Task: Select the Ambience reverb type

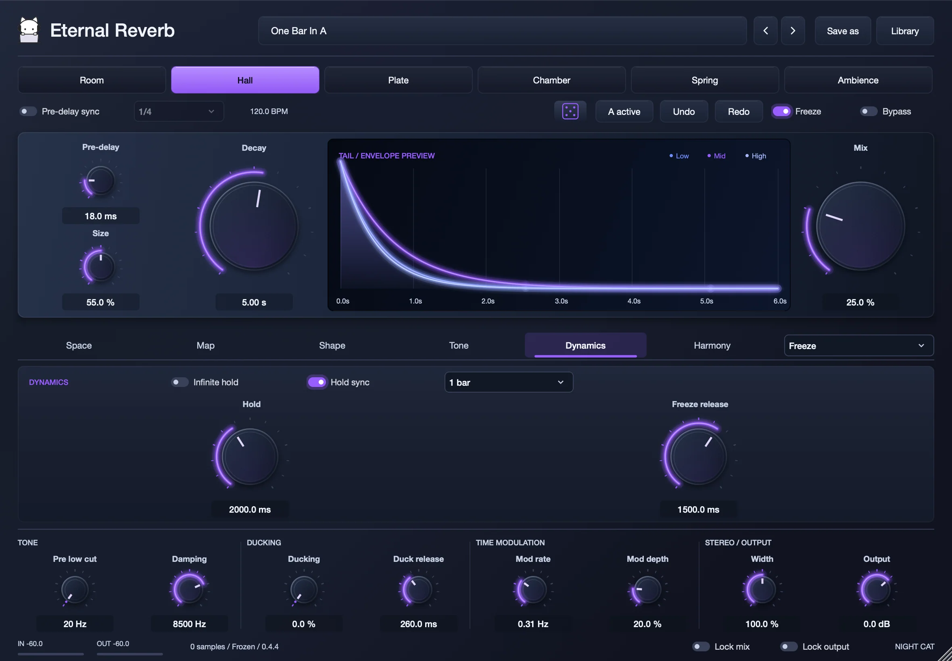Action: (x=858, y=80)
